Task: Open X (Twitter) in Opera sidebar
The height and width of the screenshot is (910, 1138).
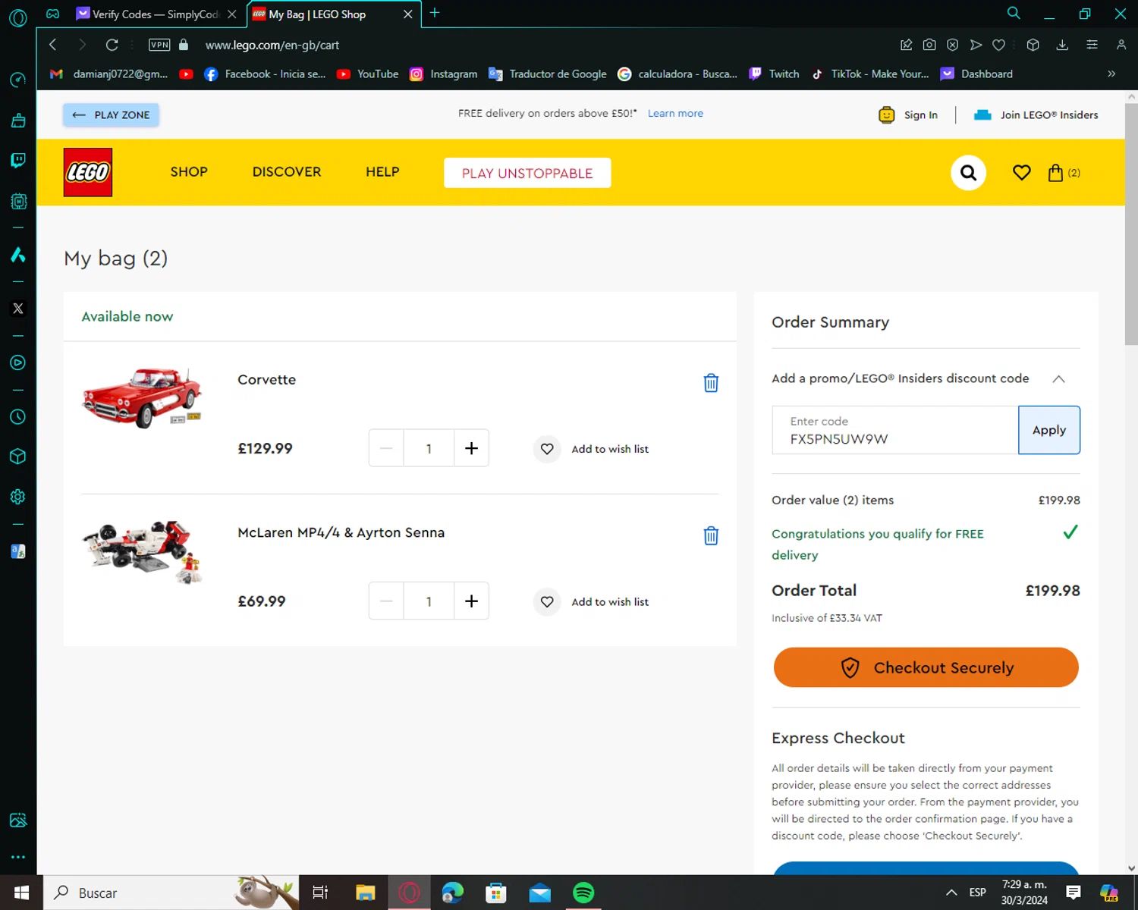Action: click(x=18, y=309)
